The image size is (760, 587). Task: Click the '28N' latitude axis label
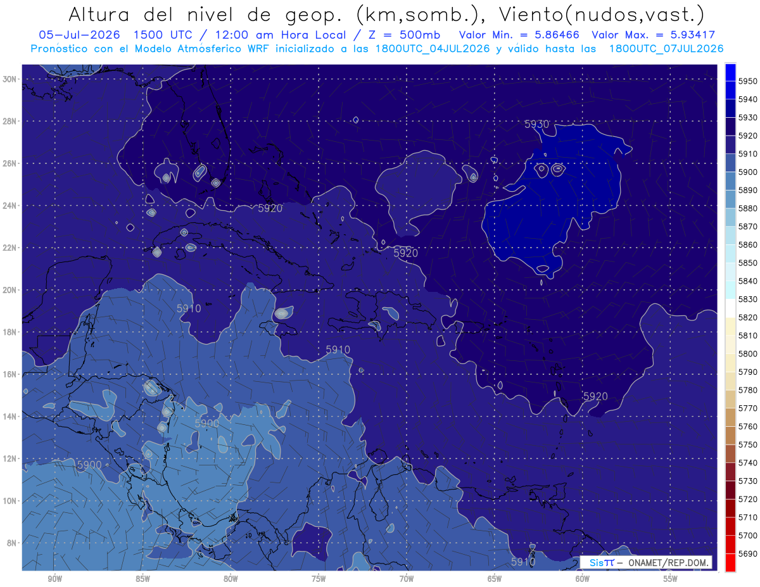[x=9, y=121]
